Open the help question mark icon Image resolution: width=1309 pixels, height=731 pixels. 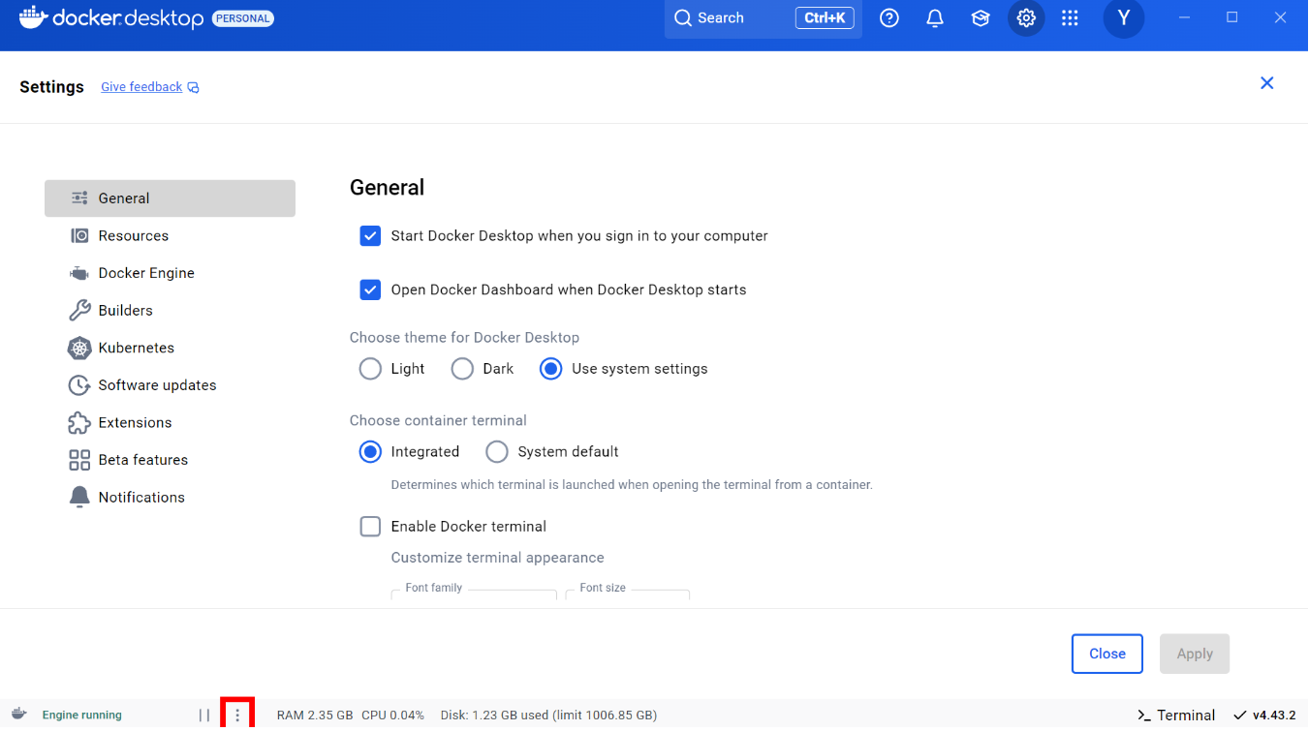coord(889,18)
